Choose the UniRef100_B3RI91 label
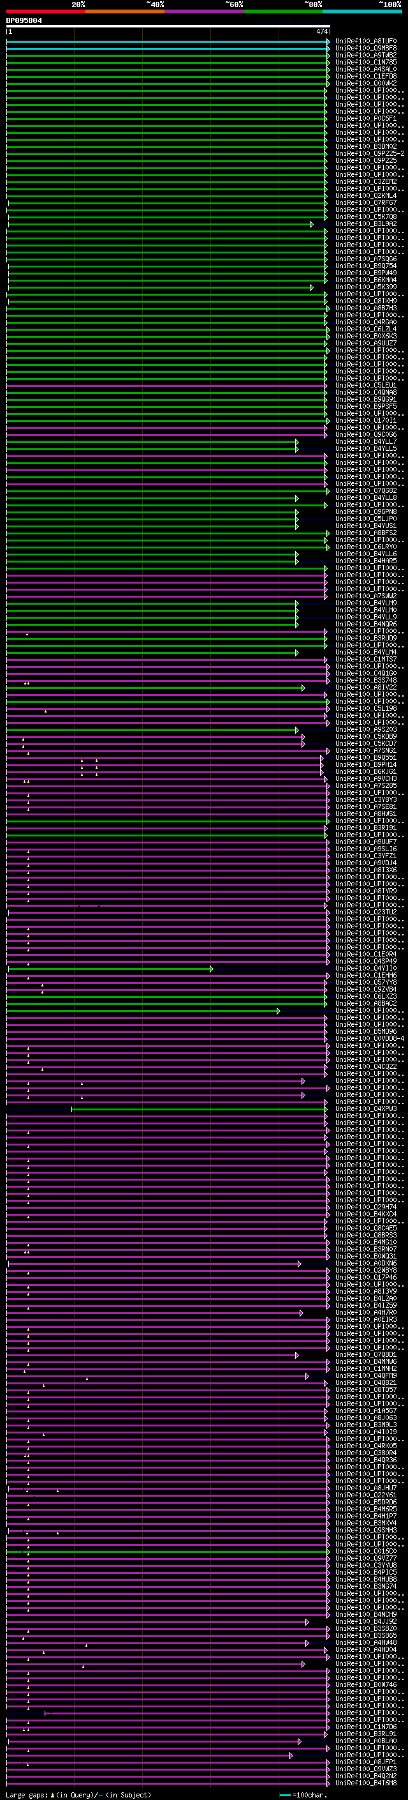Screen dimensions: 408x1800 pyautogui.click(x=365, y=828)
